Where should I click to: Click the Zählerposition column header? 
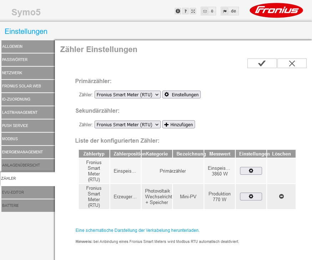click(x=126, y=154)
